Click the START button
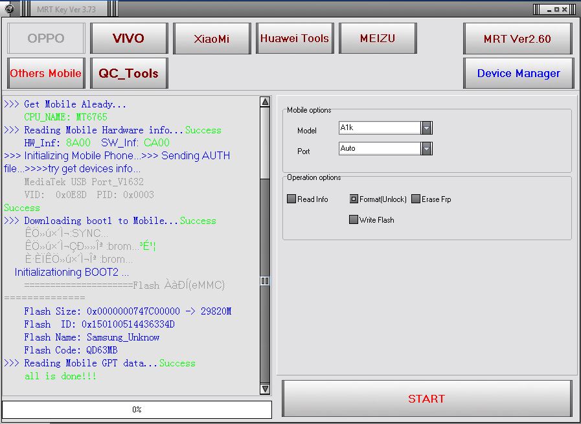Image resolution: width=581 pixels, height=424 pixels. (426, 399)
